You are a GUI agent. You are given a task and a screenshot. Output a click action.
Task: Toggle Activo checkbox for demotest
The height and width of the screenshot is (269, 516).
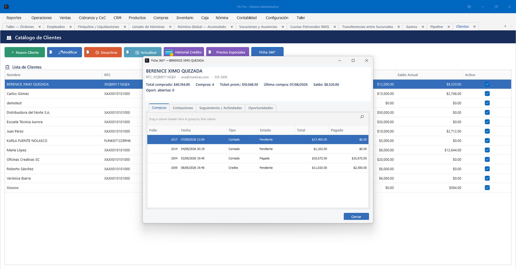[487, 103]
